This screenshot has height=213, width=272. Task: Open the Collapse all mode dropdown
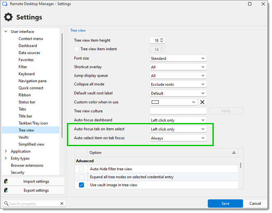pyautogui.click(x=178, y=85)
